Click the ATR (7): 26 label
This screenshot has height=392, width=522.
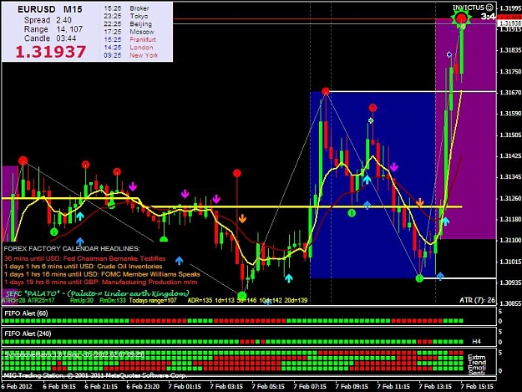[478, 300]
